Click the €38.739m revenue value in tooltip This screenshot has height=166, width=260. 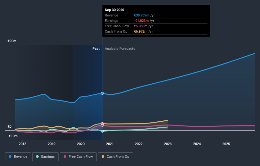(142, 15)
